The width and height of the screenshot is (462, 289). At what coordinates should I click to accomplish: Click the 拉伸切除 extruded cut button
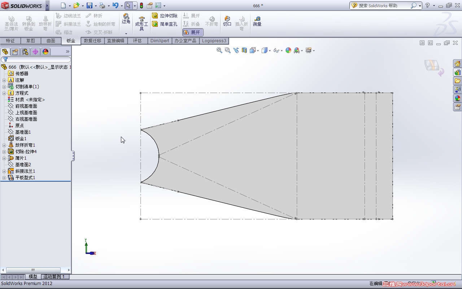click(165, 16)
